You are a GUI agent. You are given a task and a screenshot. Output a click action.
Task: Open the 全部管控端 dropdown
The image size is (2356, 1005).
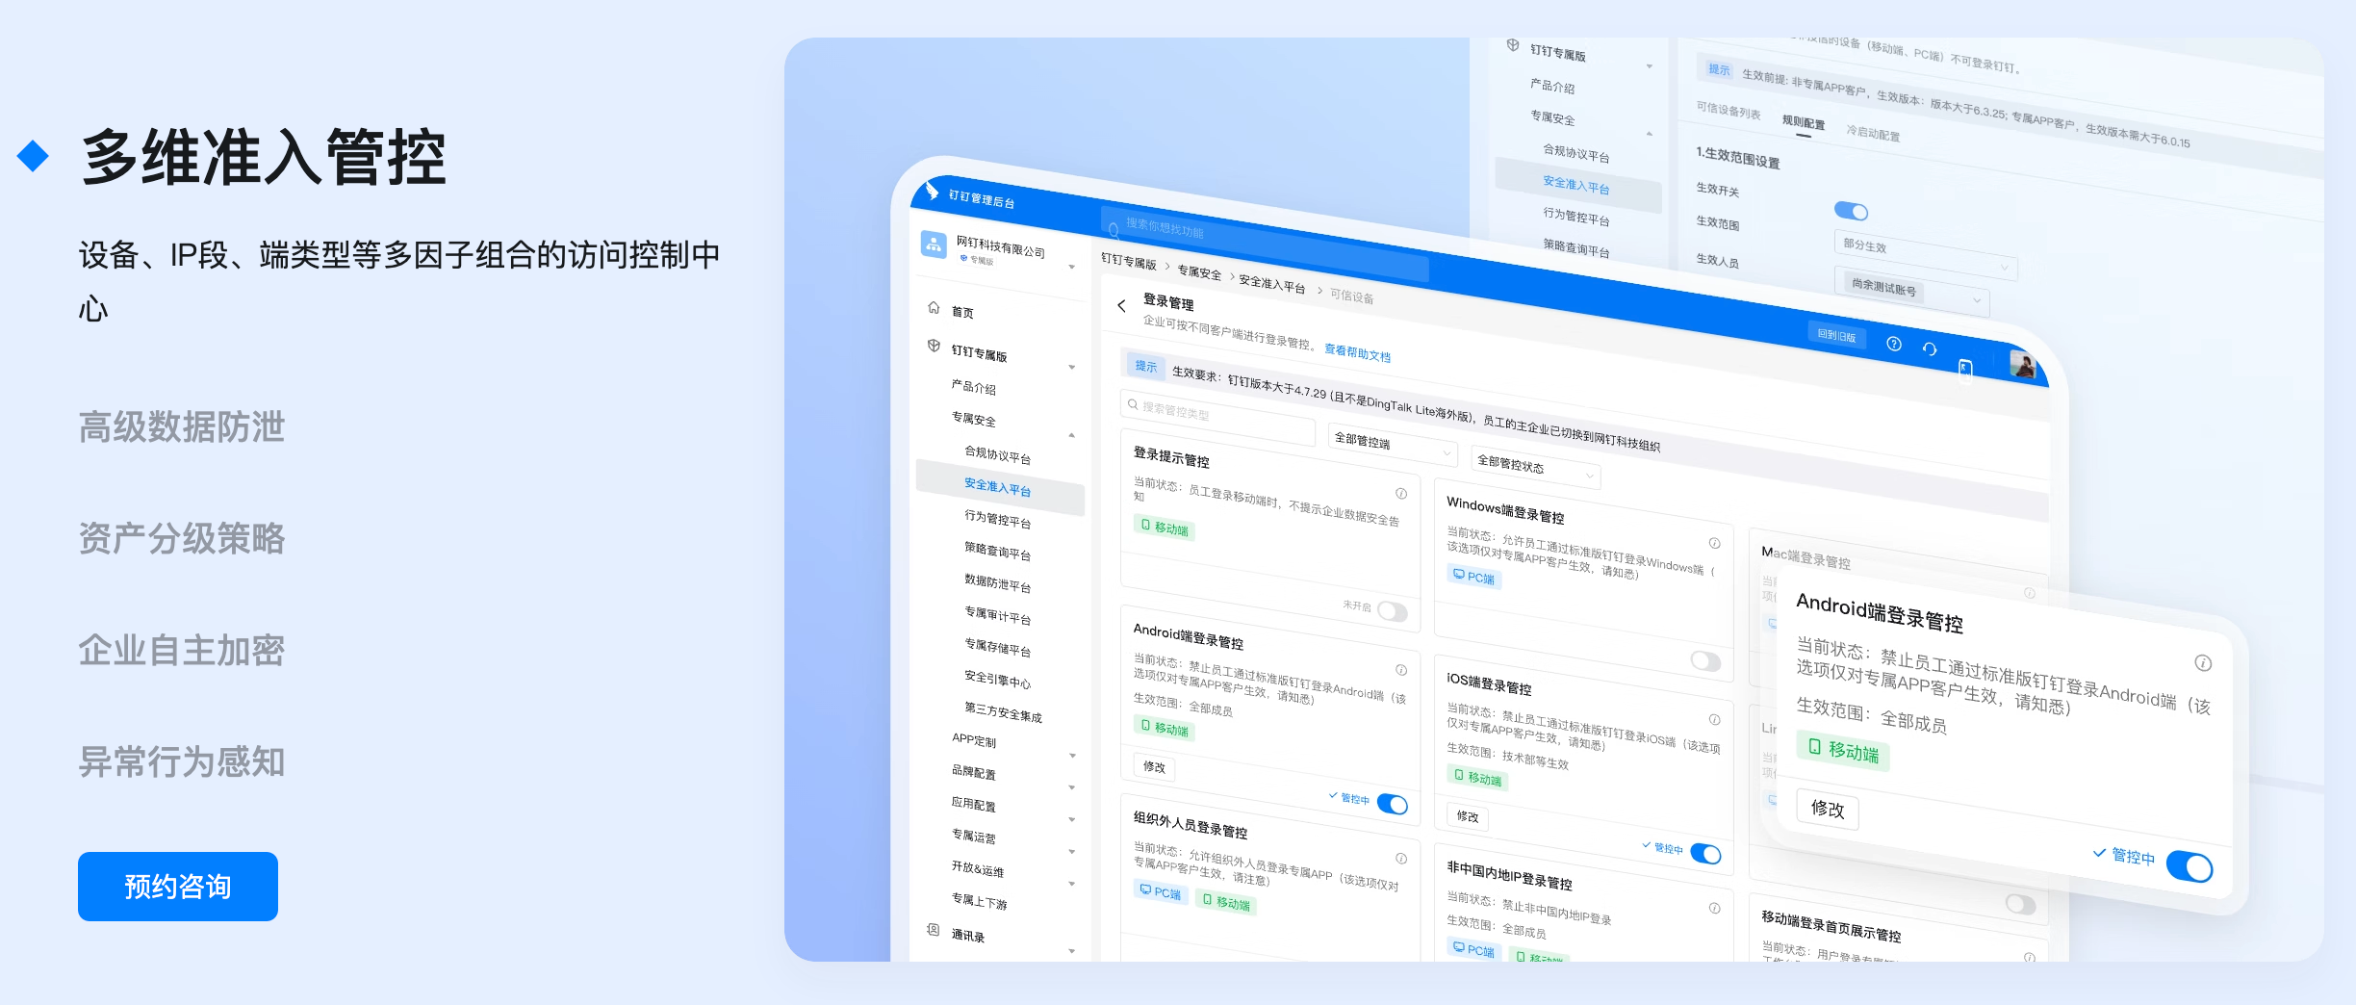pos(1393,445)
